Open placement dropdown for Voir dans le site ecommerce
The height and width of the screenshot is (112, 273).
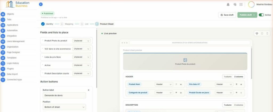(82, 49)
